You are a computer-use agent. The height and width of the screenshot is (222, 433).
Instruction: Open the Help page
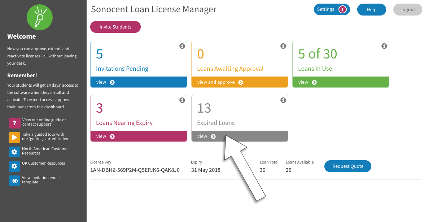[x=372, y=10]
